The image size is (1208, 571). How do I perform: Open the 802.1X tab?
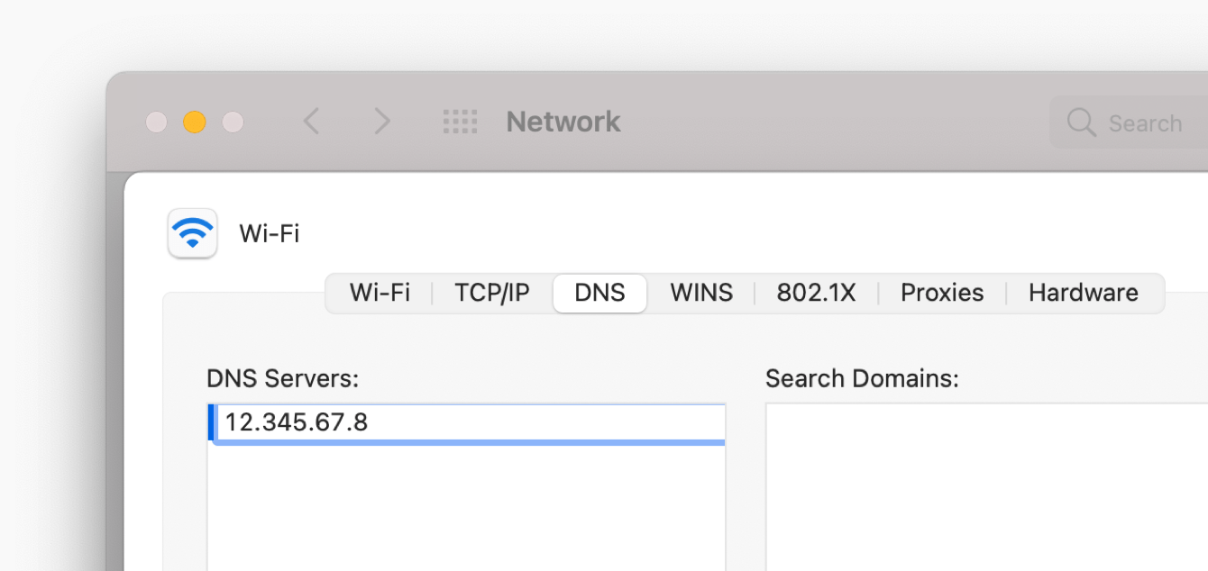click(x=816, y=293)
